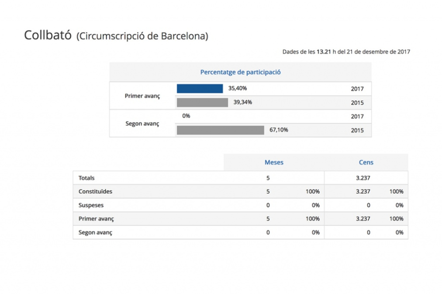Select the Constituïdes row label
The width and height of the screenshot is (442, 294).
point(95,191)
